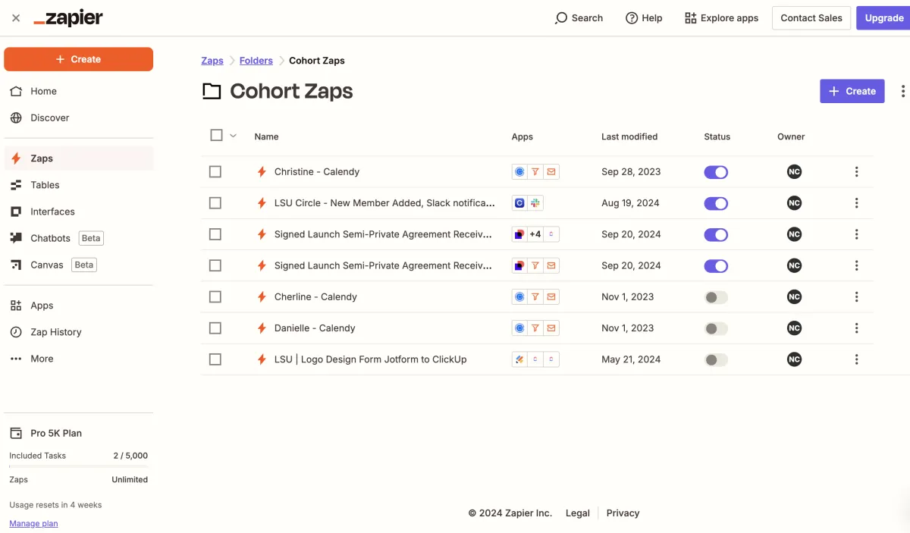
Task: Open LSU | Logo Design Form Jotform to ClickUp
Action: pos(370,359)
